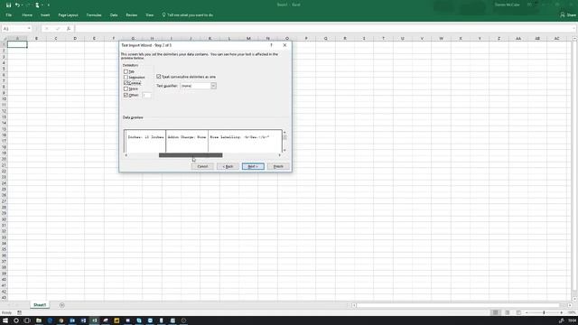Open the Undo history dropdown arrow
This screenshot has width=578, height=325.
22,5
